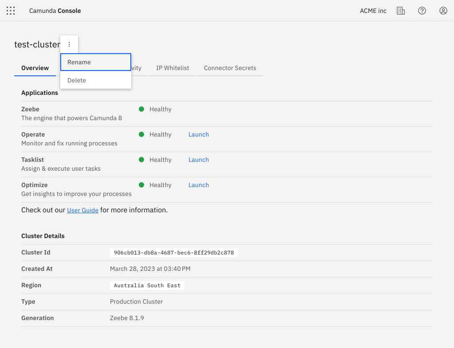Viewport: 454px width, 348px height.
Task: Launch the Operate application
Action: (199, 134)
